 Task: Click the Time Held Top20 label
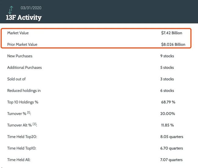22,137
